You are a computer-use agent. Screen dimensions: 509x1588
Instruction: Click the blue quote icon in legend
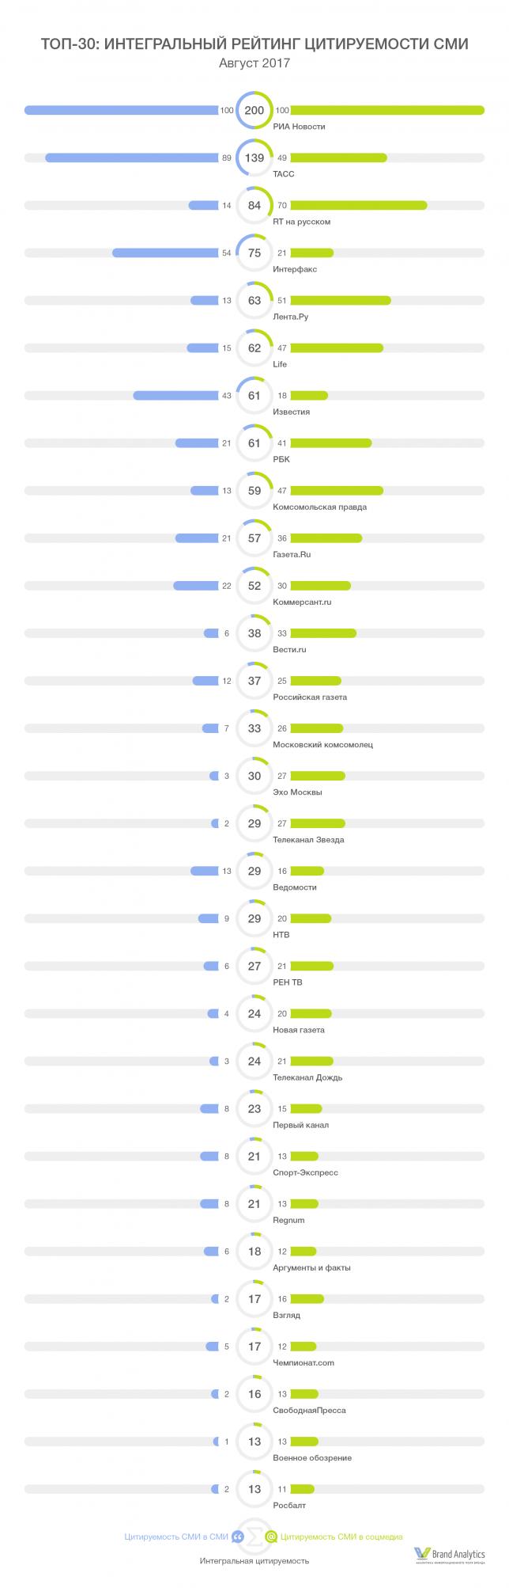pyautogui.click(x=236, y=1537)
